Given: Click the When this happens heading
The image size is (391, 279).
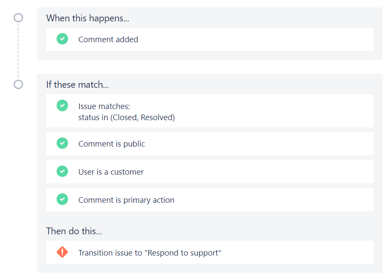Looking at the screenshot, I should [88, 18].
